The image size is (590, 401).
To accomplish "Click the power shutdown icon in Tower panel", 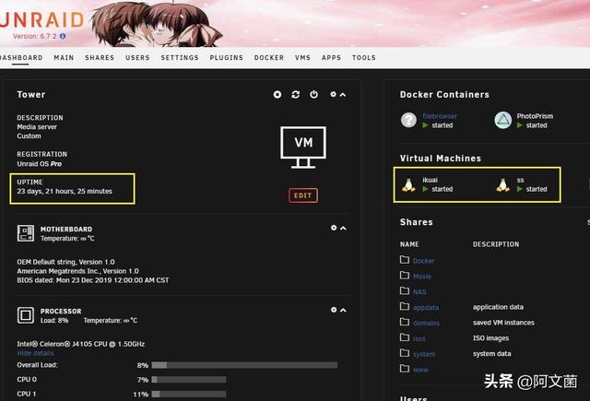I will (313, 94).
